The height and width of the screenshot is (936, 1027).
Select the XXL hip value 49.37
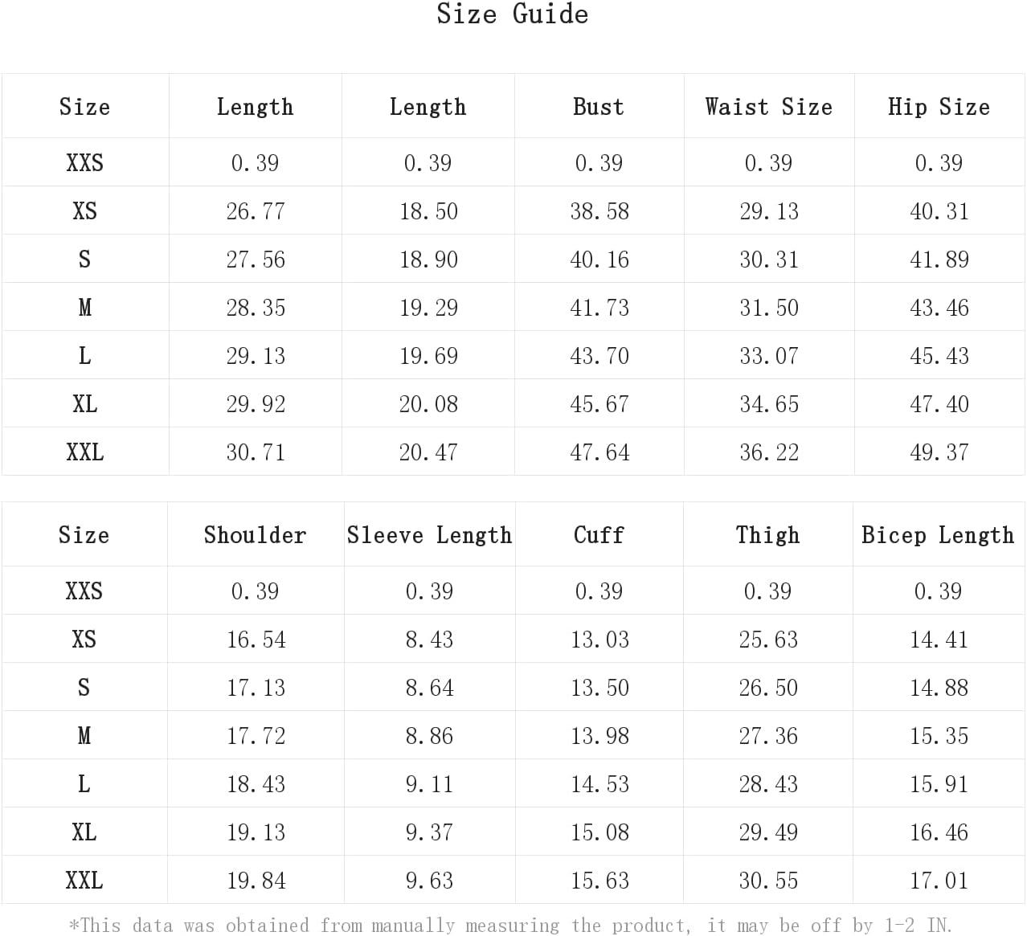pos(939,452)
